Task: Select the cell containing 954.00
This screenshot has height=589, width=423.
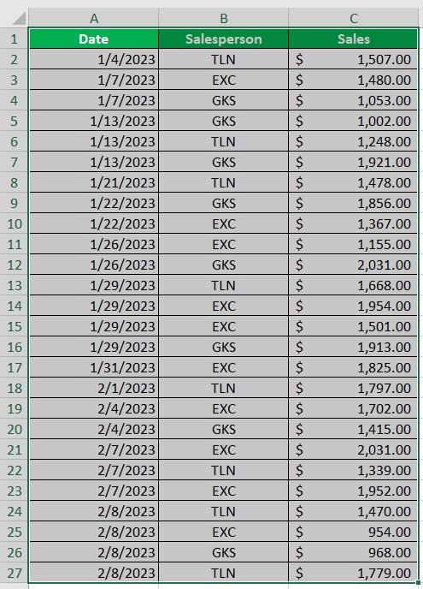Action: point(353,532)
